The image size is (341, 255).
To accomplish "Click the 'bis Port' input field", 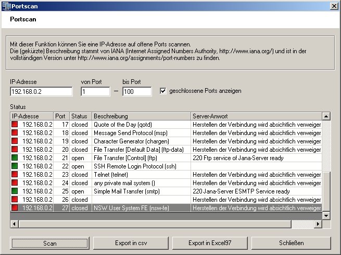I will coord(137,91).
